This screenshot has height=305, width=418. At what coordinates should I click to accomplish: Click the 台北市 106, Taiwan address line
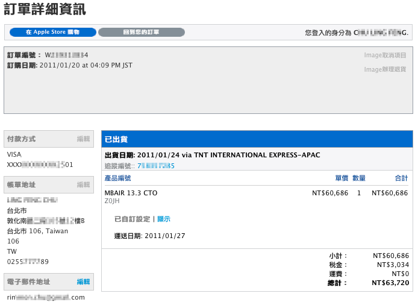click(x=37, y=231)
